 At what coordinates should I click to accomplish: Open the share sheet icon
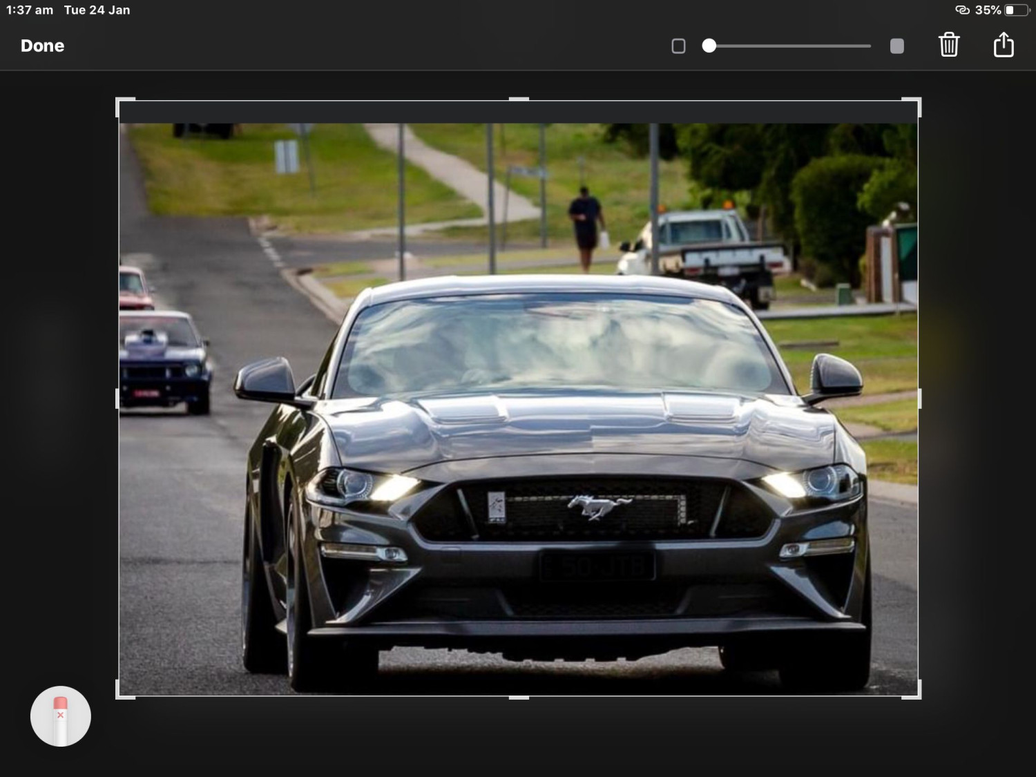1003,45
